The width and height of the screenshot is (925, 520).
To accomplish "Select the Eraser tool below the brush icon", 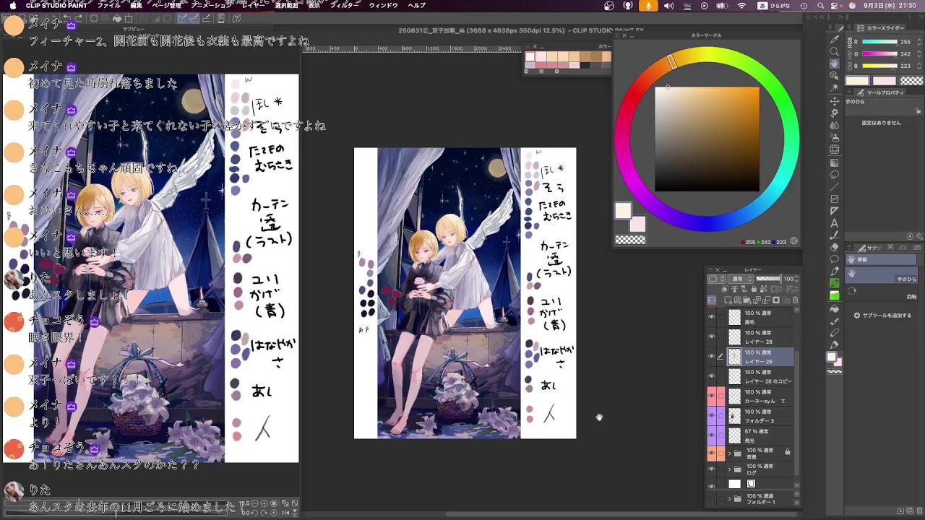I will pyautogui.click(x=835, y=246).
